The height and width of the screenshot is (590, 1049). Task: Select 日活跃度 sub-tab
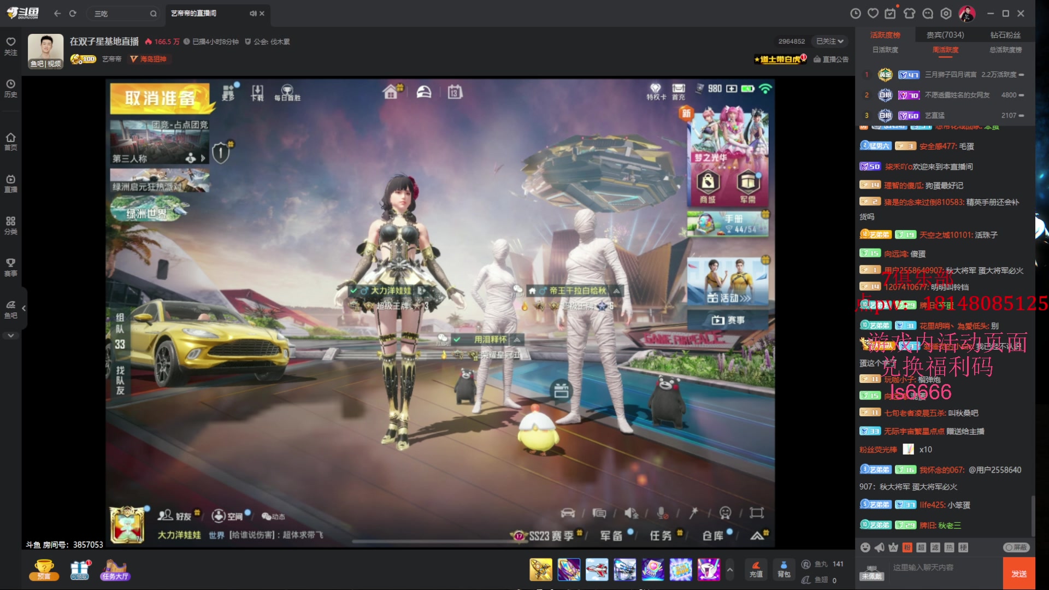(885, 50)
